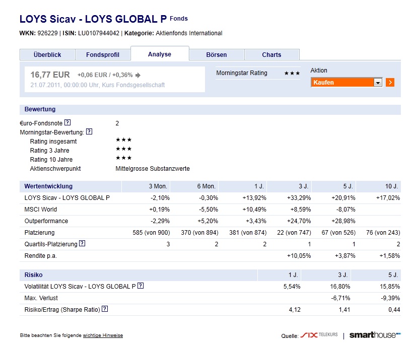Open the Quartils-Platzierung help icon
Screen dimensions: 414x343
pos(82,243)
